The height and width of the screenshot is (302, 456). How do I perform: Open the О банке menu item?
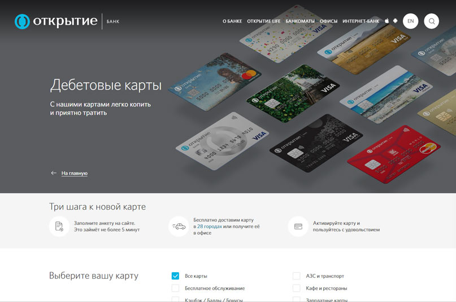[232, 21]
